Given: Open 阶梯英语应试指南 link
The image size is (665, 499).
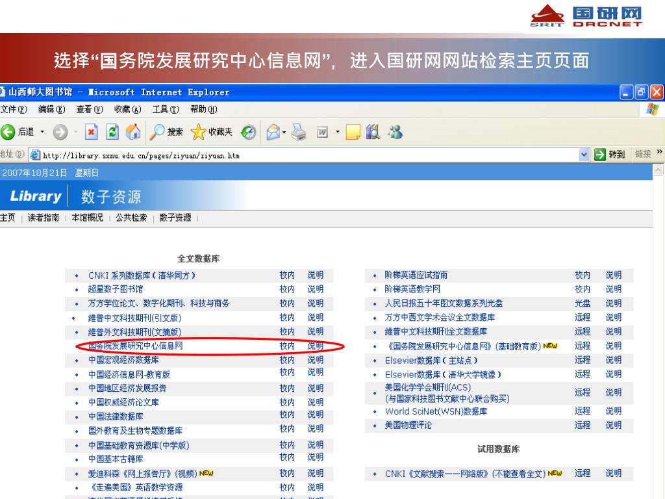Looking at the screenshot, I should (416, 275).
